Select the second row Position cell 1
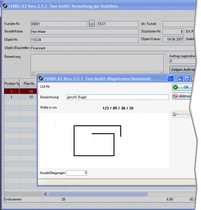This screenshot has height=210, width=201. click(12, 97)
